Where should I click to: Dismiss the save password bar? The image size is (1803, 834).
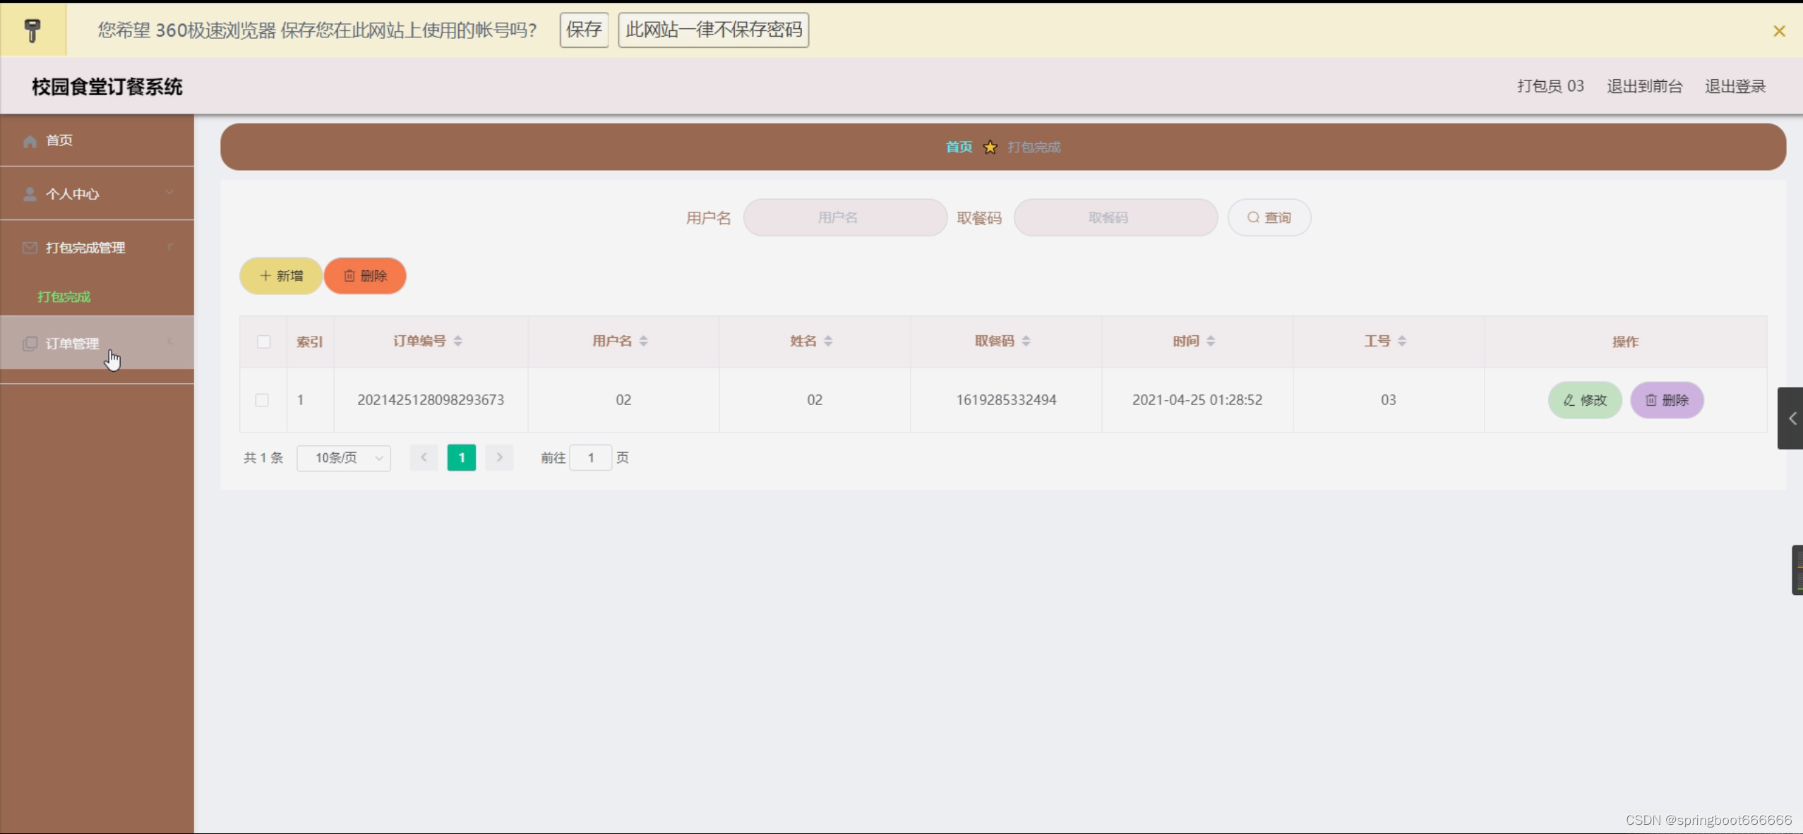[x=1779, y=31]
